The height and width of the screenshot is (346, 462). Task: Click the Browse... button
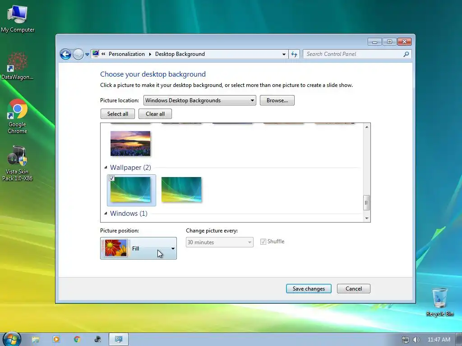tap(277, 100)
